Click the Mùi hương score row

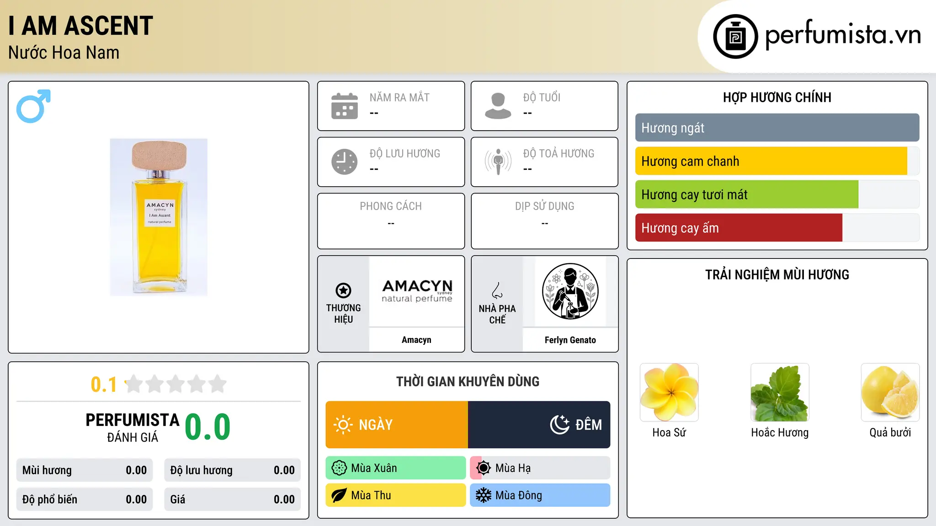tap(85, 470)
